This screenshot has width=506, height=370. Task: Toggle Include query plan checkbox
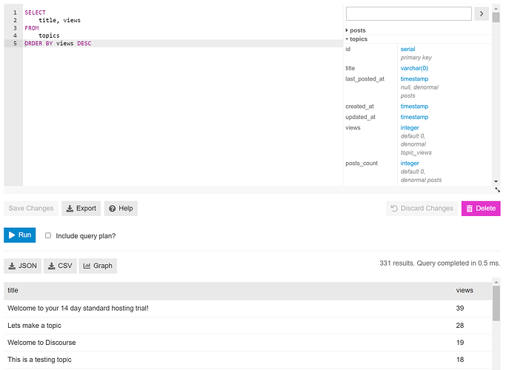pyautogui.click(x=48, y=235)
